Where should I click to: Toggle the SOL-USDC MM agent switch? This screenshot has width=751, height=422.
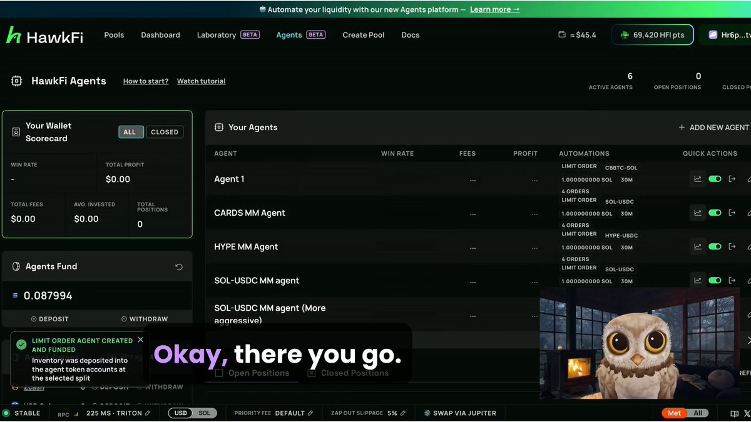pos(715,280)
